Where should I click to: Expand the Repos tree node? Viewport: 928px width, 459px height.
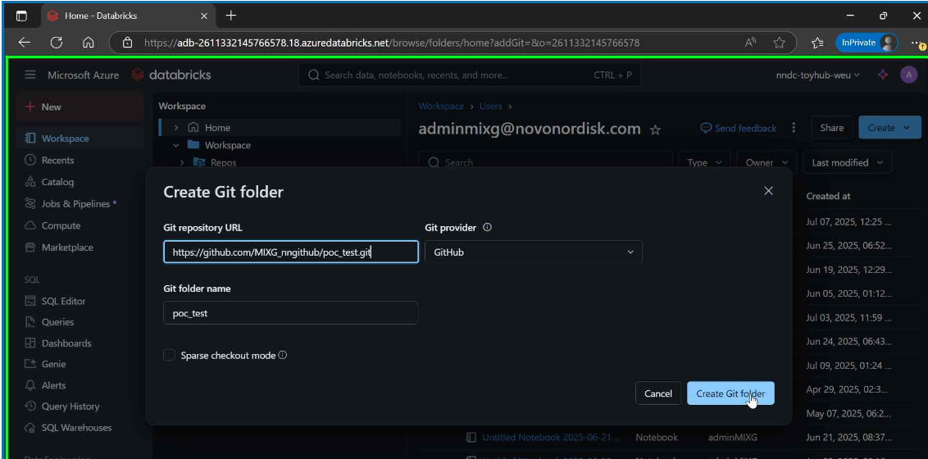click(x=182, y=162)
